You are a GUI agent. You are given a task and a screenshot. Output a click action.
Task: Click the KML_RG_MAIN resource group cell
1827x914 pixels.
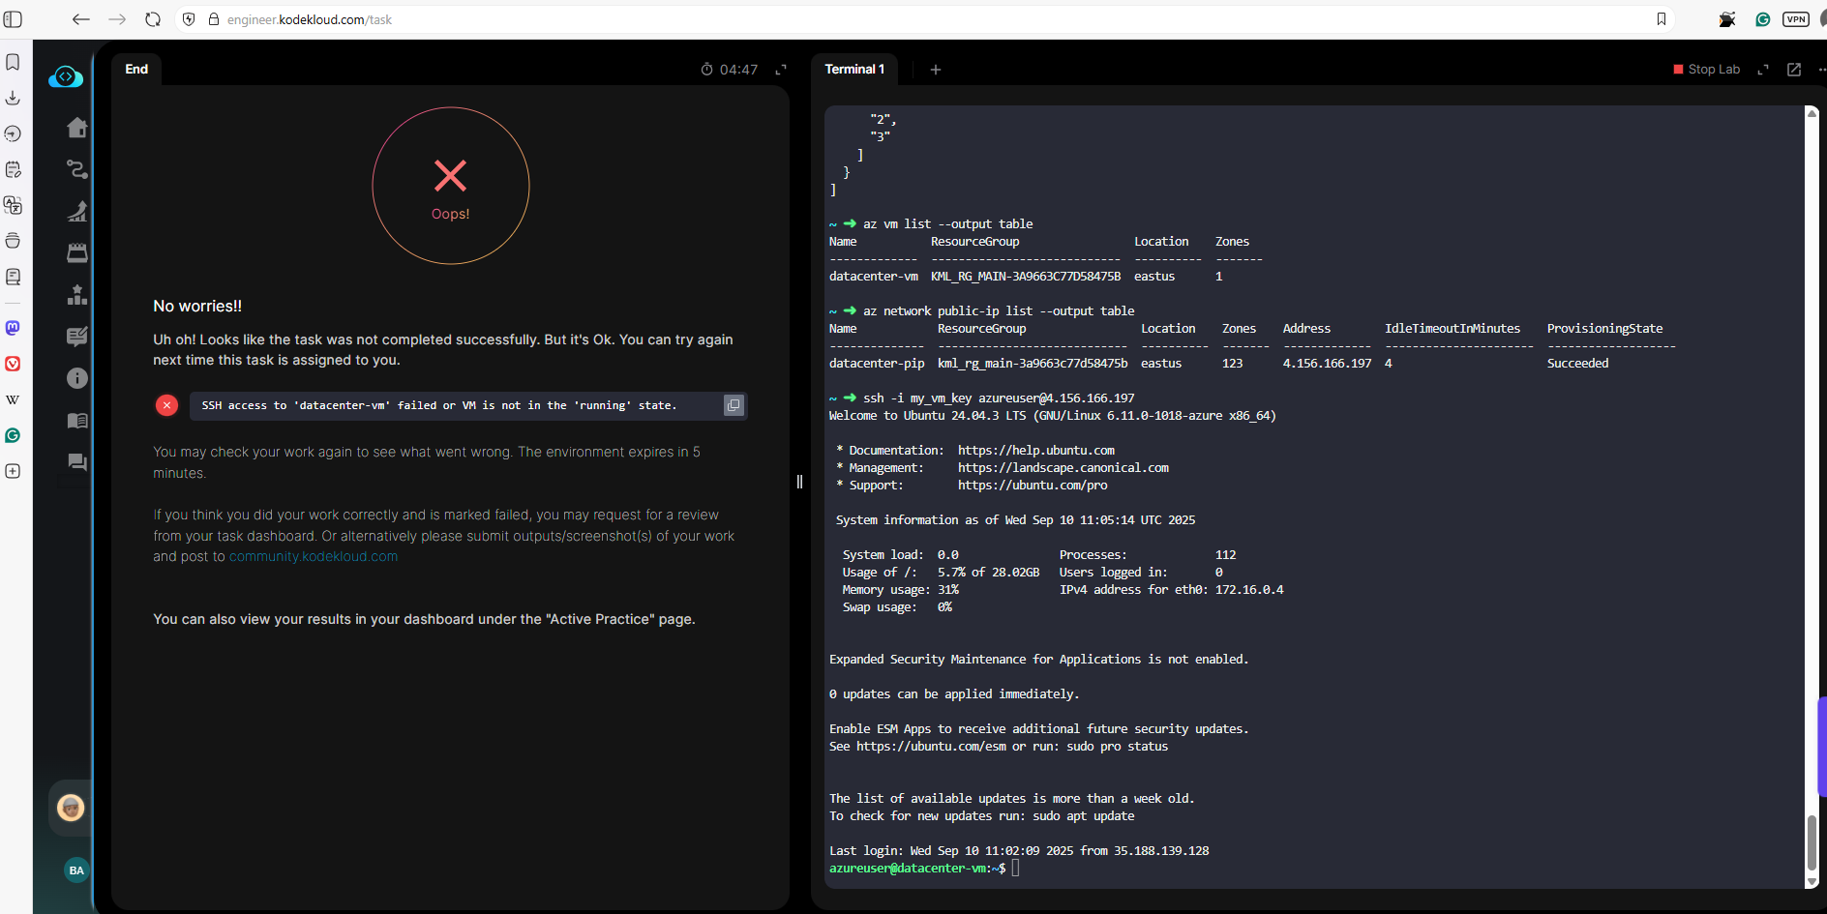coord(1026,277)
